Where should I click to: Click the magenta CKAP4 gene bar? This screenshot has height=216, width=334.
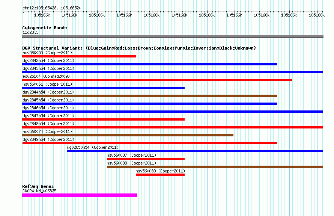80,195
